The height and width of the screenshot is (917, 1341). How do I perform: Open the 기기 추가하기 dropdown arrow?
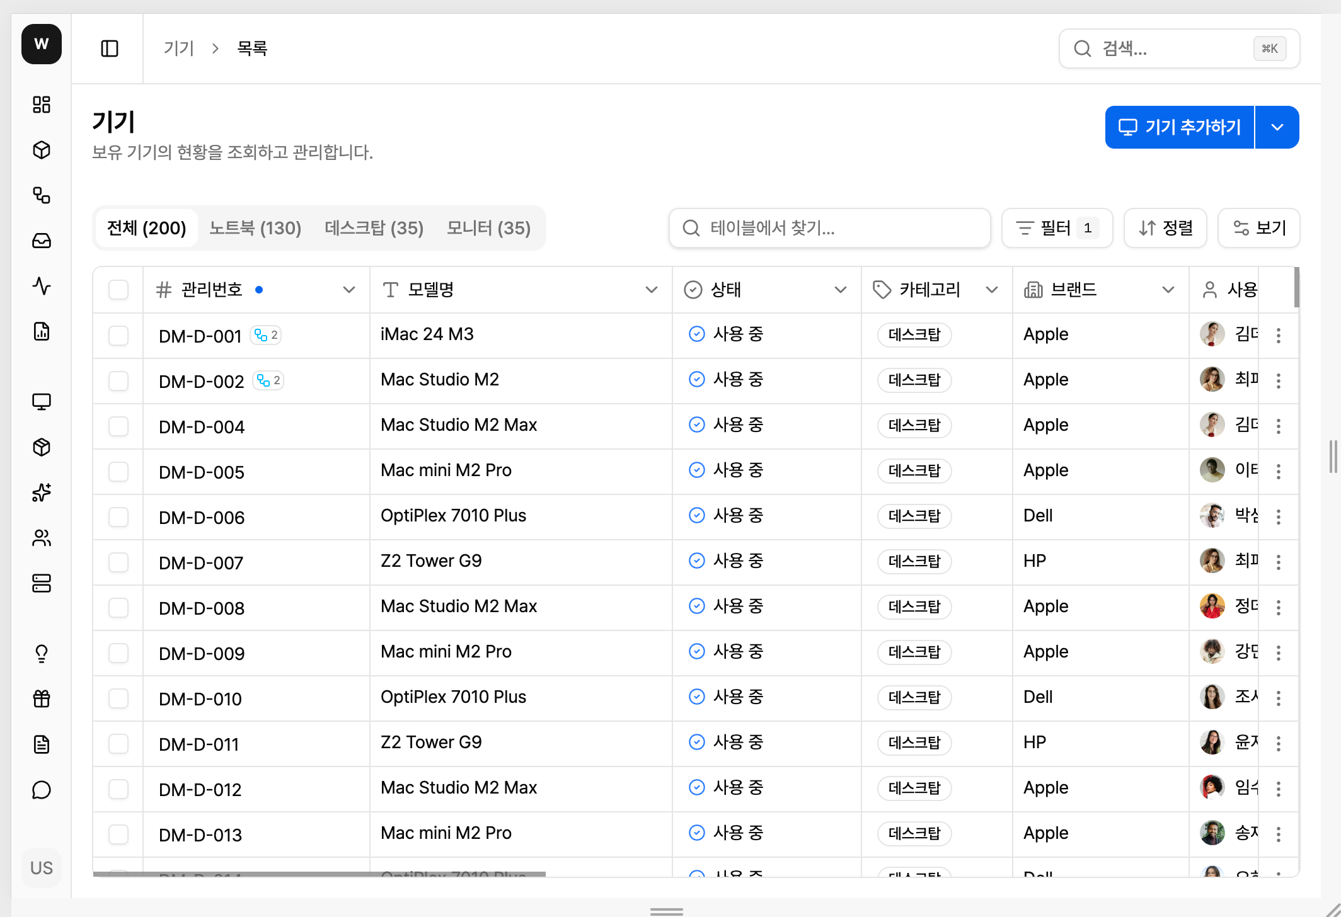[x=1277, y=127]
